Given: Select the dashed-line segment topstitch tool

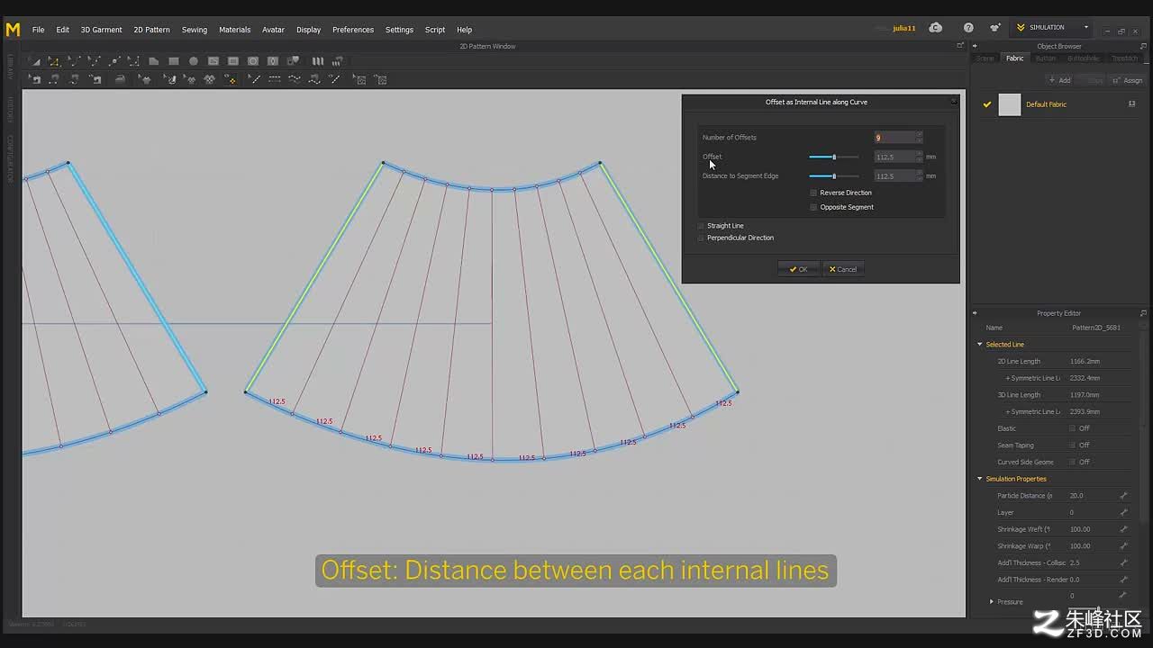Looking at the screenshot, I should pos(275,79).
